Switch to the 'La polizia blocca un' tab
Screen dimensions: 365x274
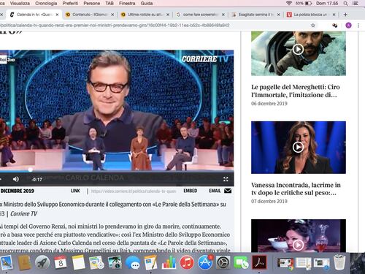311,15
